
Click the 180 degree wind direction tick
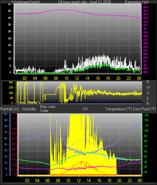tap(11, 93)
